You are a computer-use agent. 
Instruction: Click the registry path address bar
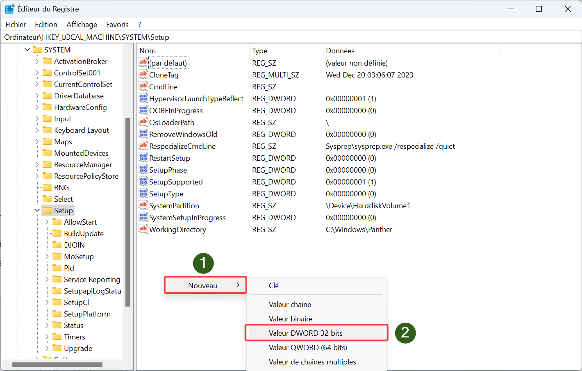(291, 37)
